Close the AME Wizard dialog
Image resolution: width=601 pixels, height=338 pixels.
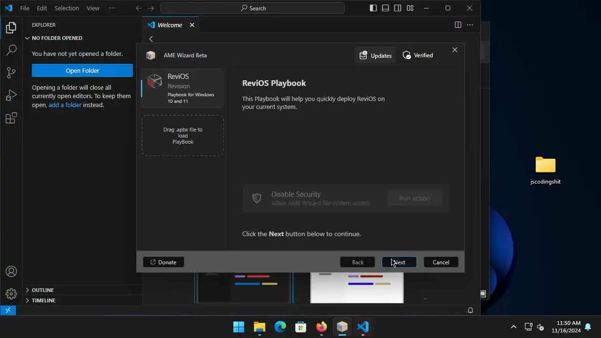coord(455,50)
